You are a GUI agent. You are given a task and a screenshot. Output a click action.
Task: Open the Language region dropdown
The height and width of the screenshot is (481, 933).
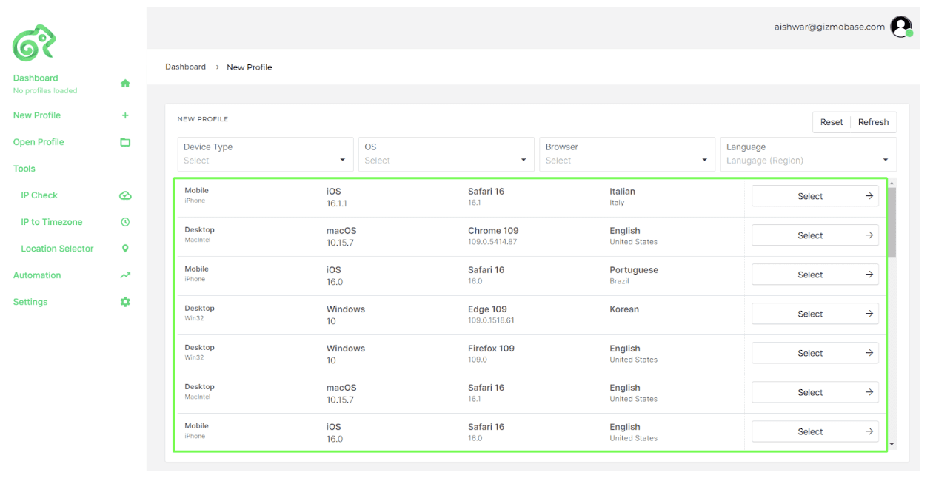tap(808, 154)
